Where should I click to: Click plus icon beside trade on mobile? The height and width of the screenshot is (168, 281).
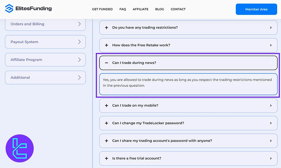106,106
